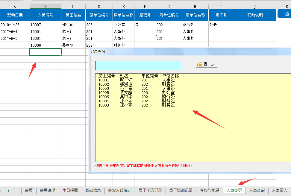Click the active empty cell in column B
The width and height of the screenshot is (291, 196).
point(46,52)
